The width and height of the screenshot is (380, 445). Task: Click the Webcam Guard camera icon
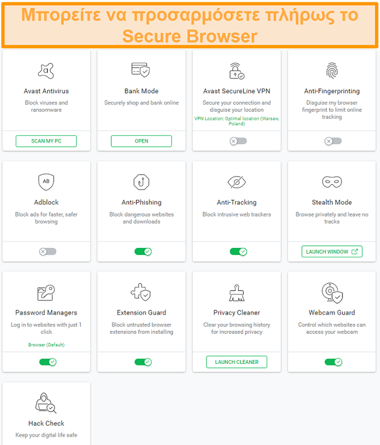click(332, 293)
